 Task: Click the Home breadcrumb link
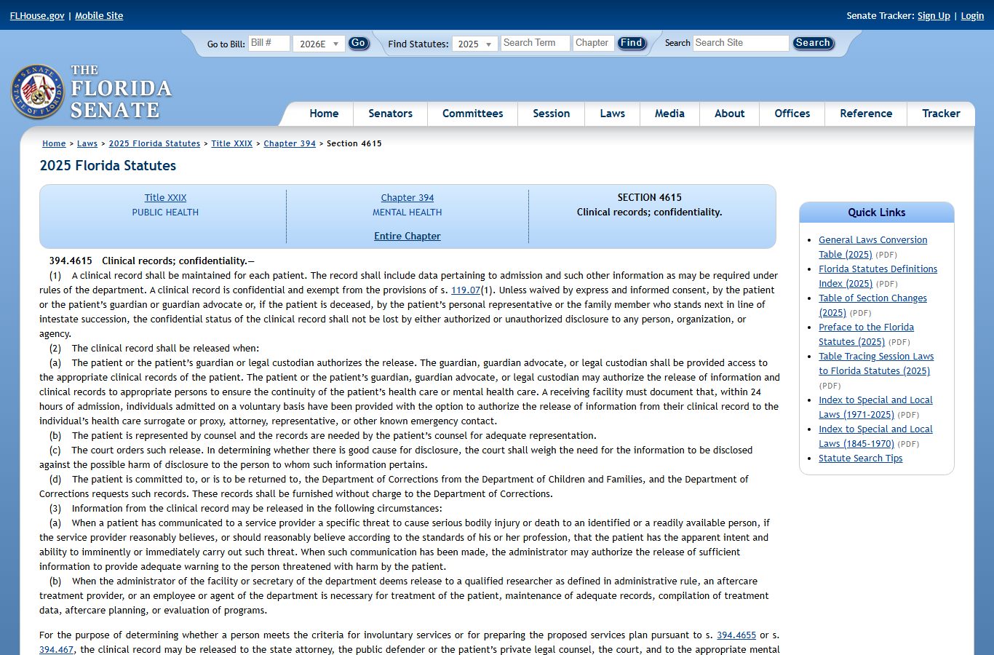point(54,143)
